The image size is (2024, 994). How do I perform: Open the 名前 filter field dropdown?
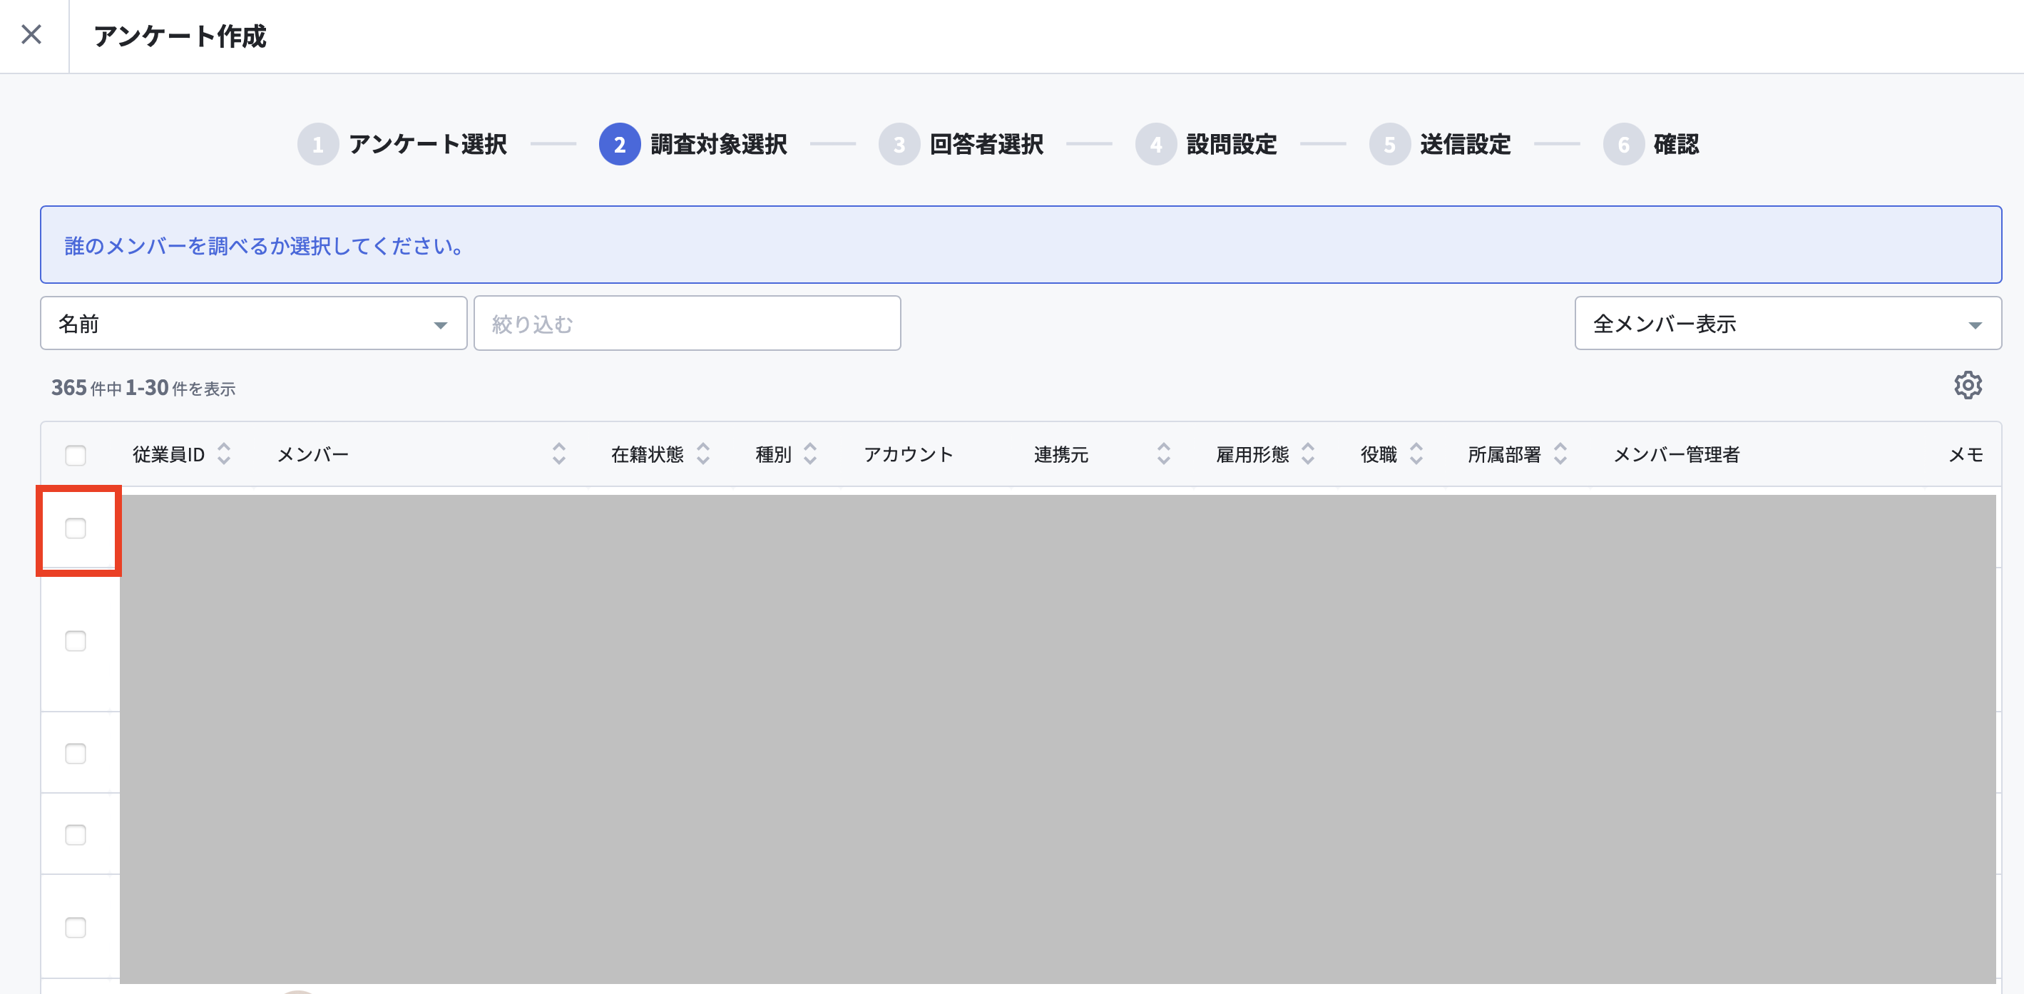[x=254, y=323]
